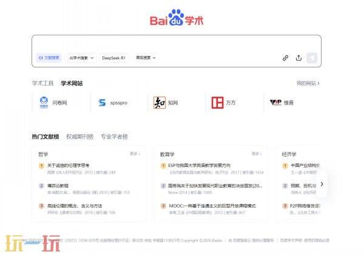Select the 热门文献榜 tab
Image resolution: width=364 pixels, height=255 pixels.
(45, 137)
